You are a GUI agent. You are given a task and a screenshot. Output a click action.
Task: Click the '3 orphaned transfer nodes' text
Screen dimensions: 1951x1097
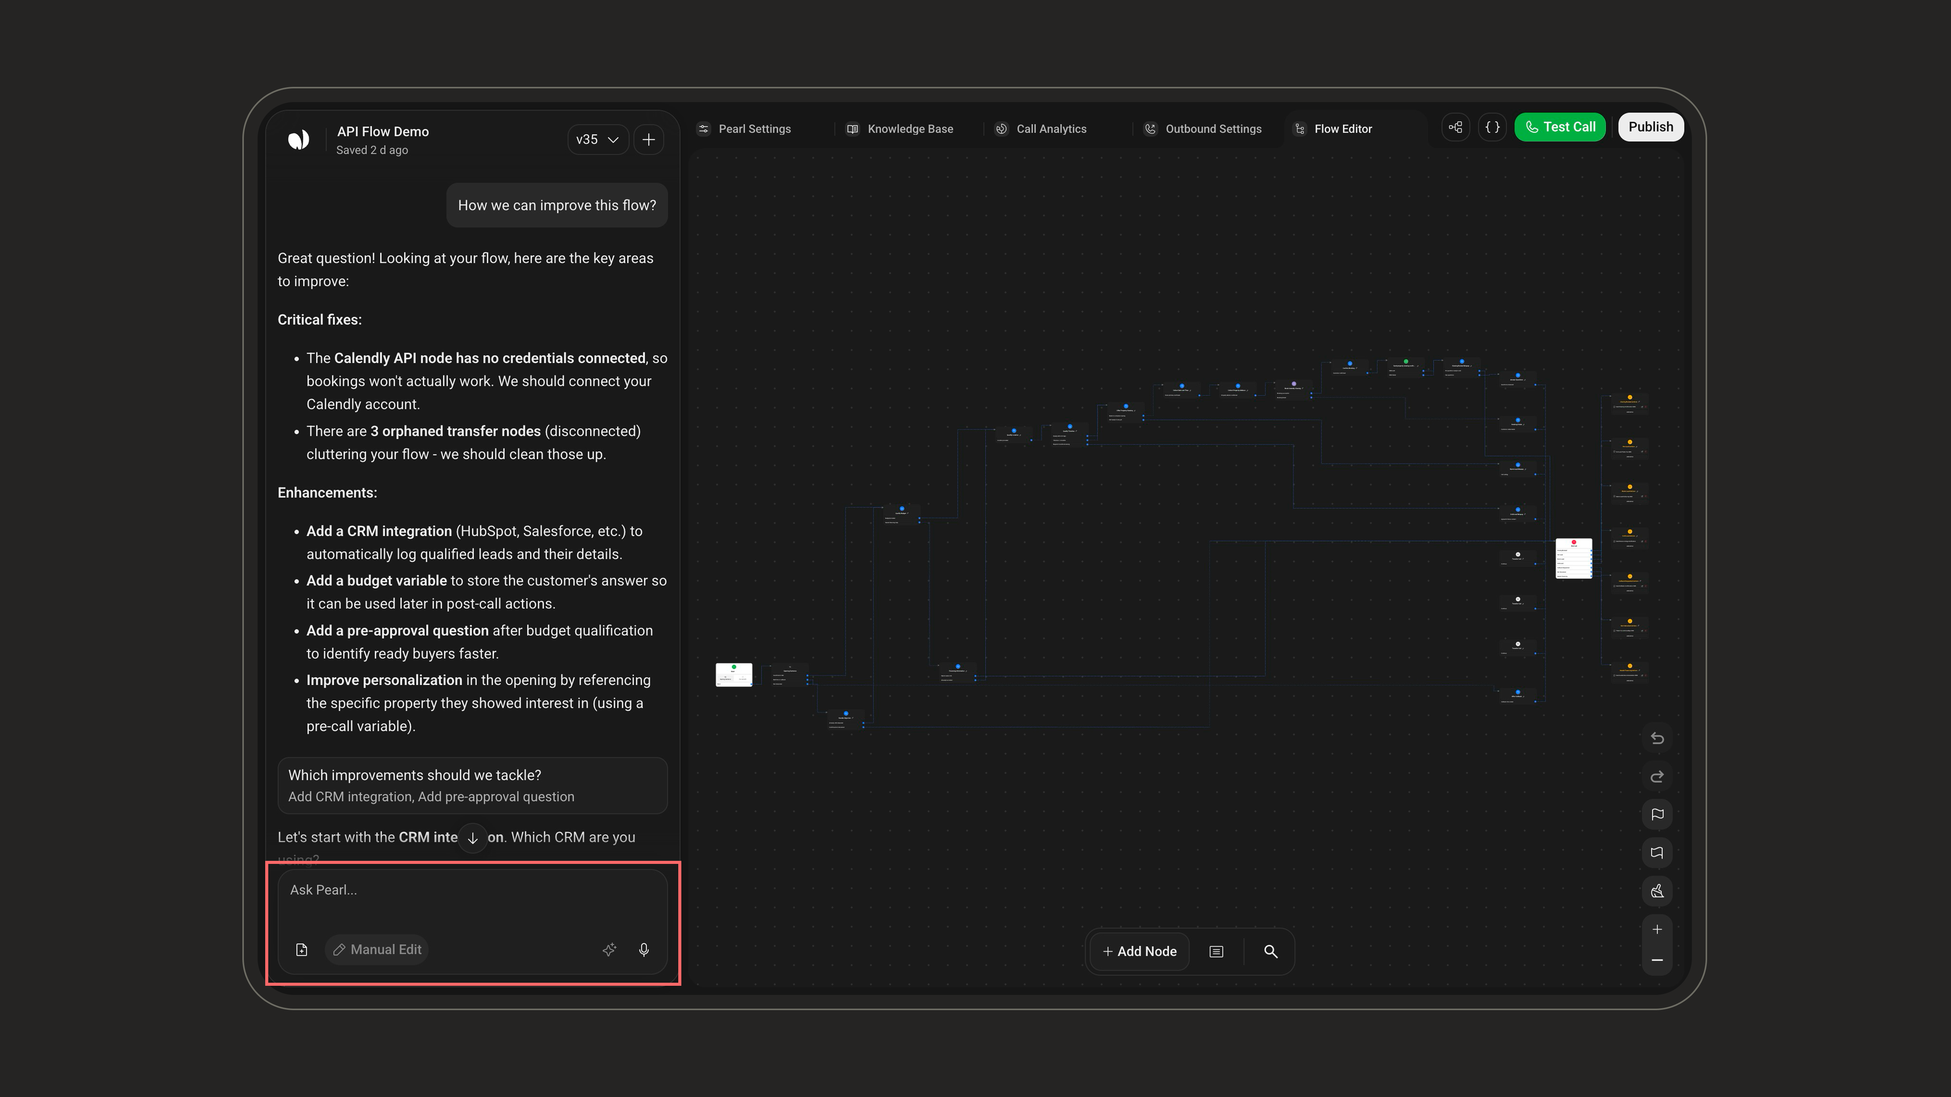[455, 431]
